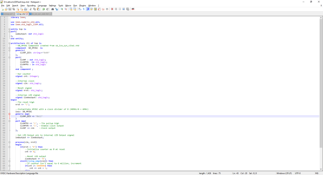Collapse the component SB_HFOSC fold marker
The image size is (323, 175).
click(x=9, y=48)
